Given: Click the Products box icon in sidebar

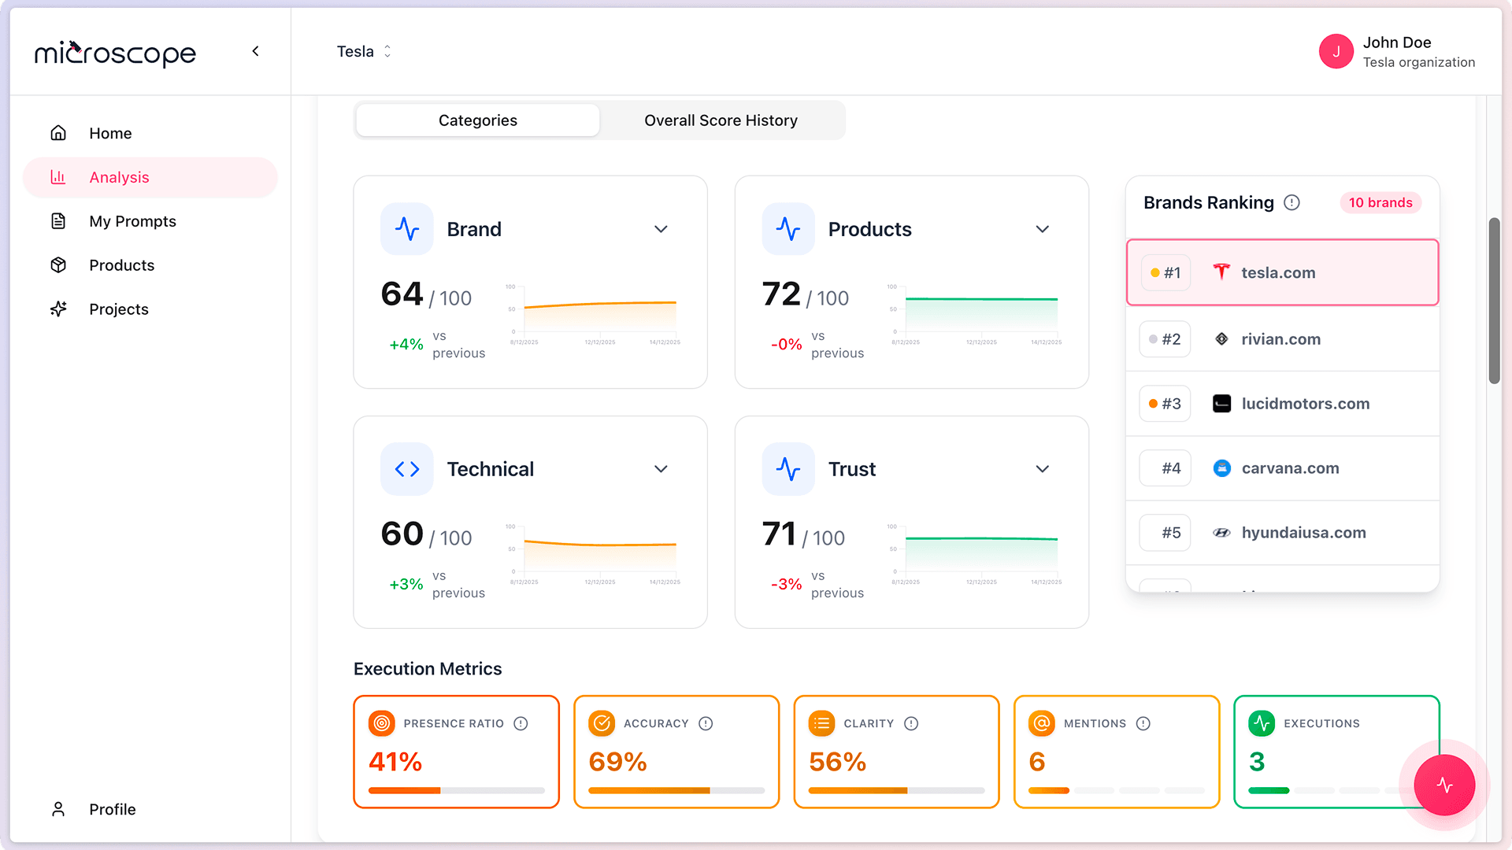Looking at the screenshot, I should point(58,265).
